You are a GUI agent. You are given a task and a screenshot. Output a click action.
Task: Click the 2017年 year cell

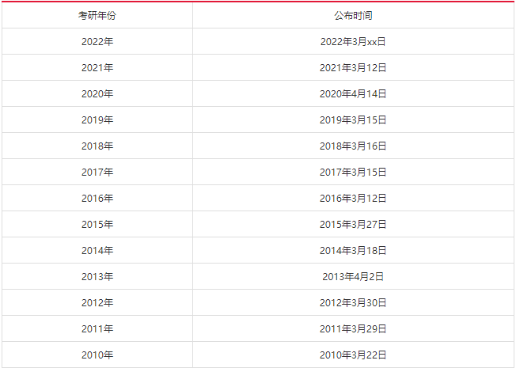tap(97, 173)
